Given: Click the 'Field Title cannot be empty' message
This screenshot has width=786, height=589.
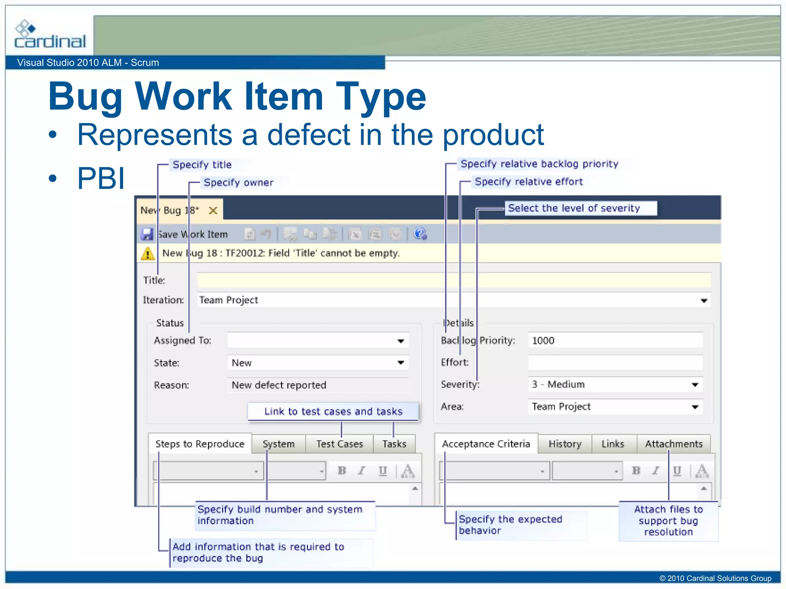Looking at the screenshot, I should tap(281, 253).
